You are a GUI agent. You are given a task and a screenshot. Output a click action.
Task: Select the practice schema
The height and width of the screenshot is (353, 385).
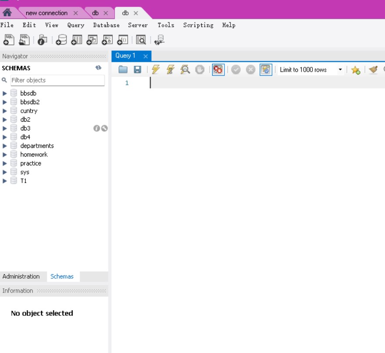point(31,163)
